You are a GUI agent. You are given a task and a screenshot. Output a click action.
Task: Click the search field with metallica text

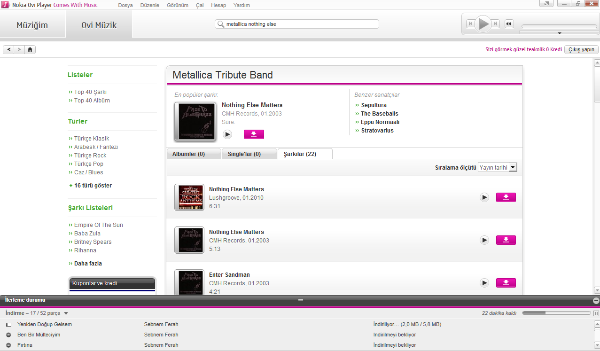coord(301,24)
